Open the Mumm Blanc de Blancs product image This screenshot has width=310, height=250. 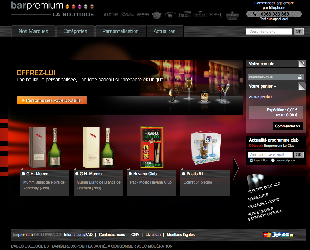click(98, 147)
